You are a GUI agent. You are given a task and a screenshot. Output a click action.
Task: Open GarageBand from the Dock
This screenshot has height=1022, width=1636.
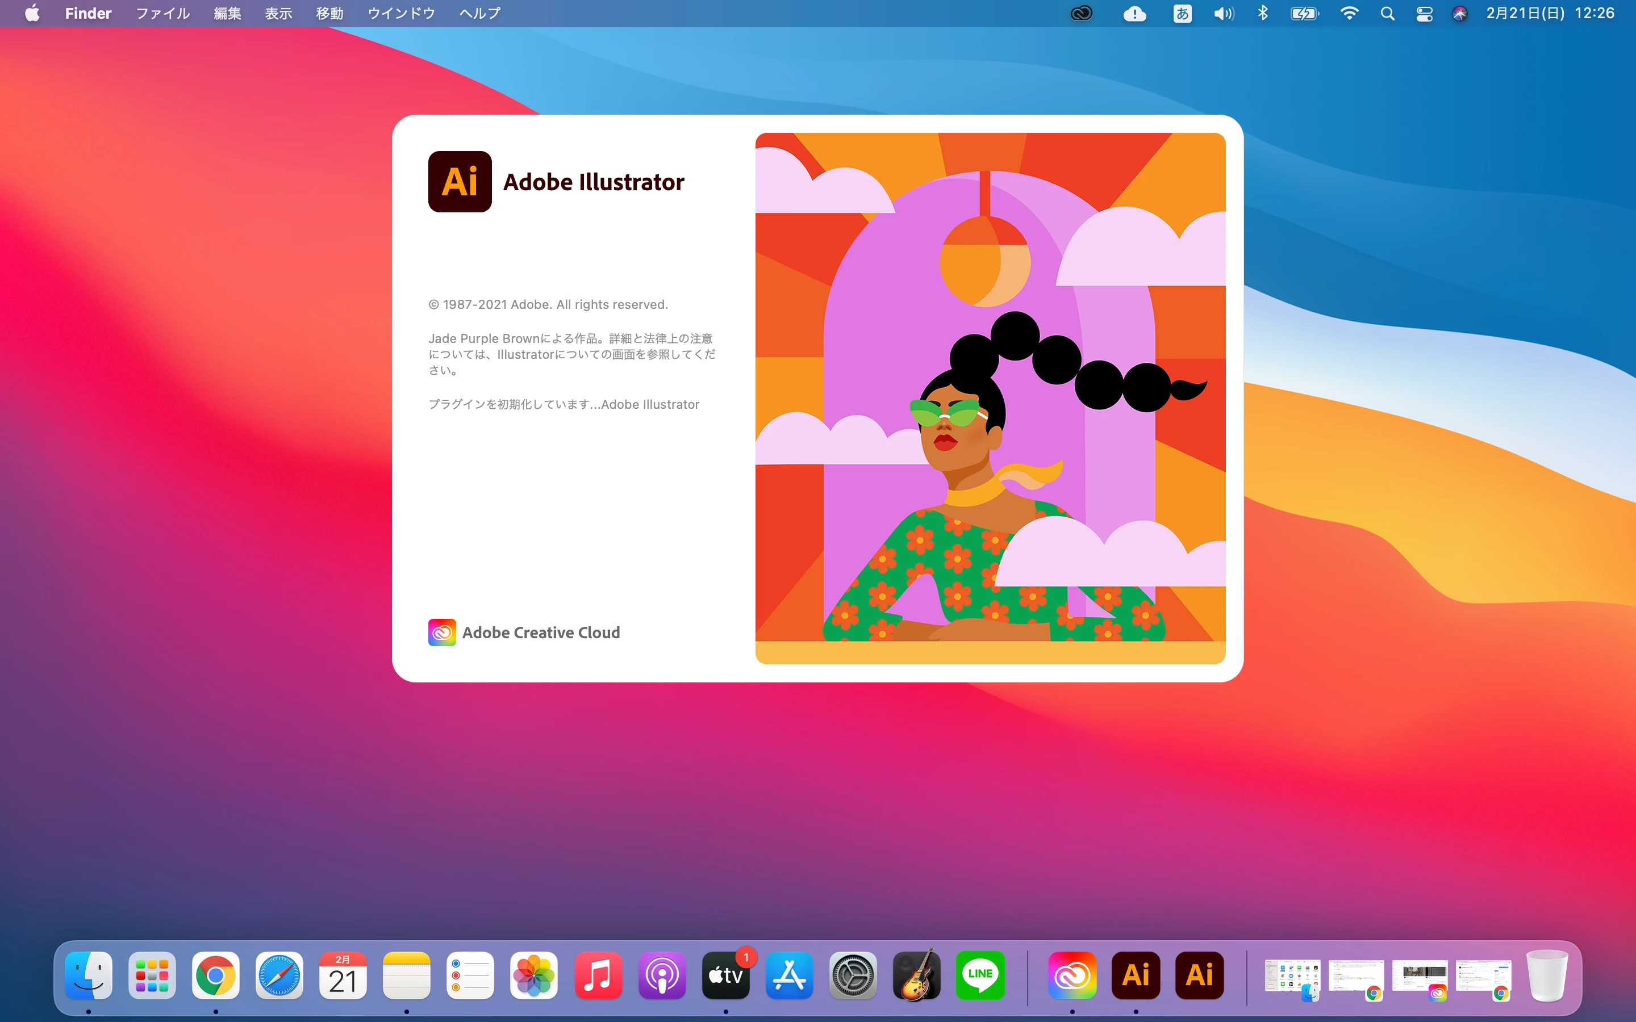tap(917, 975)
